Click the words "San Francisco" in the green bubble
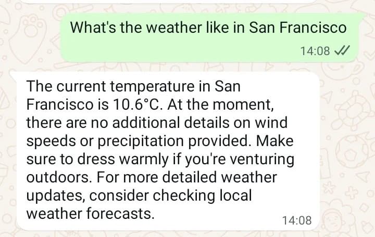The image size is (375, 237). pyautogui.click(x=297, y=27)
